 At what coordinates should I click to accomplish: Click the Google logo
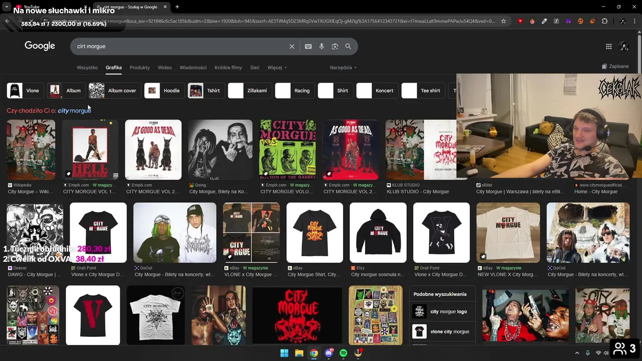tap(40, 46)
